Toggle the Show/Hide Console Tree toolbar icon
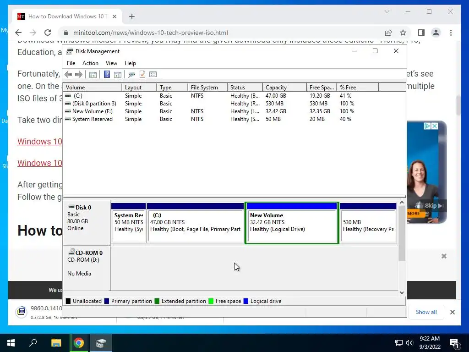The width and height of the screenshot is (469, 352). coord(93,75)
